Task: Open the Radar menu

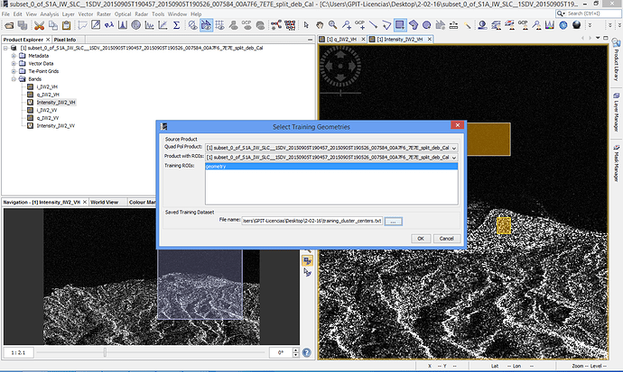Action: pos(141,14)
